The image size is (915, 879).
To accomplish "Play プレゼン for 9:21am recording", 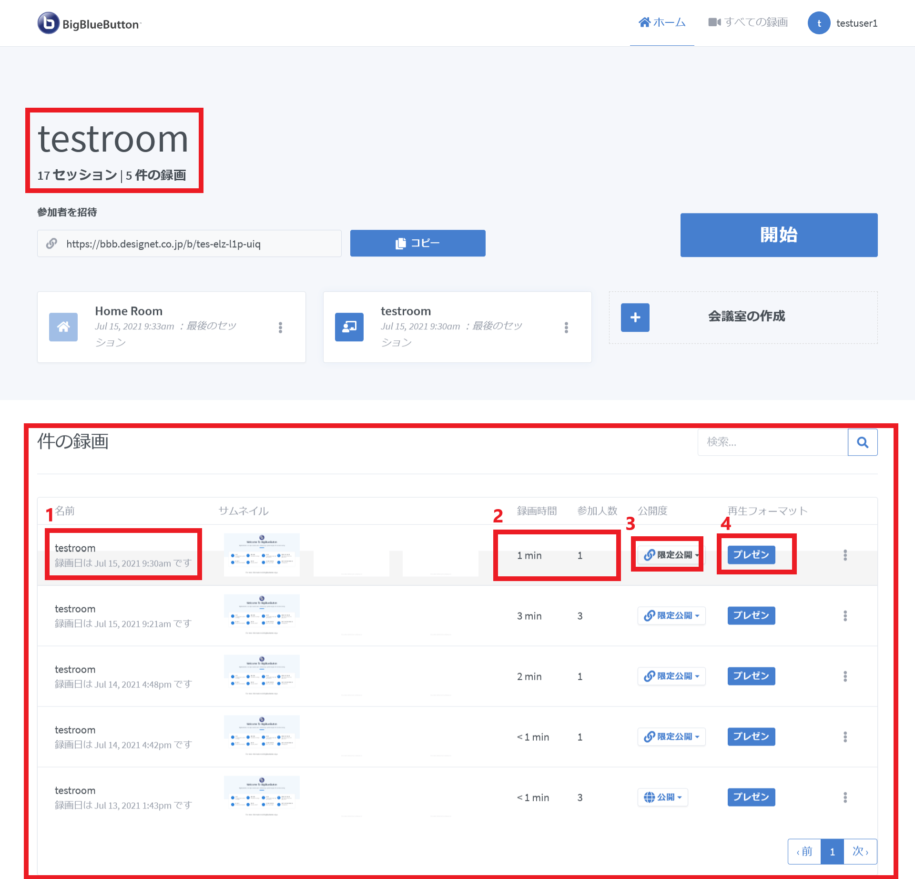I will click(x=751, y=615).
